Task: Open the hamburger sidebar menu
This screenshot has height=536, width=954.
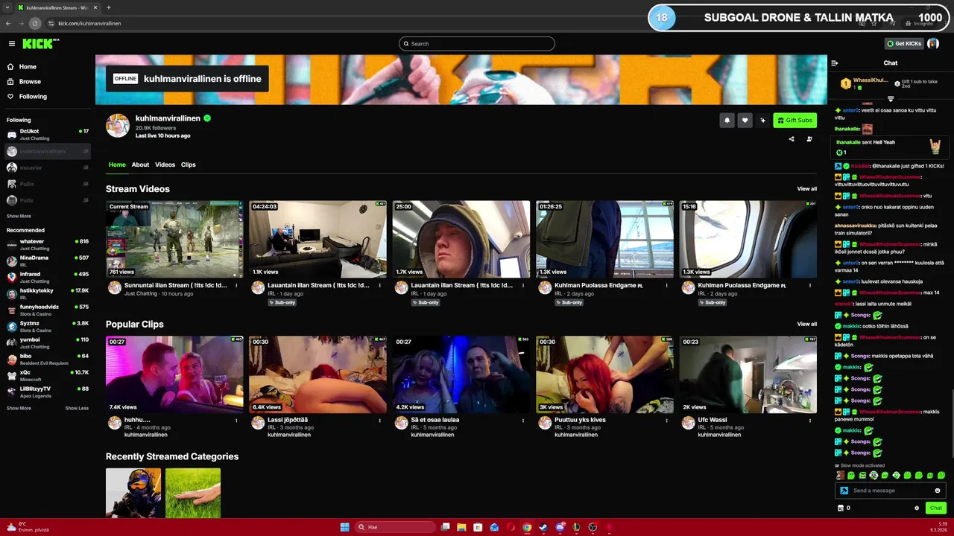Action: click(x=11, y=44)
